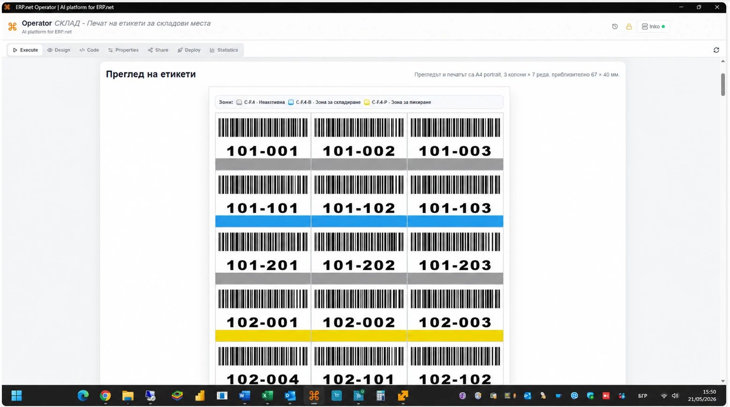Open the Design tab

tap(59, 50)
